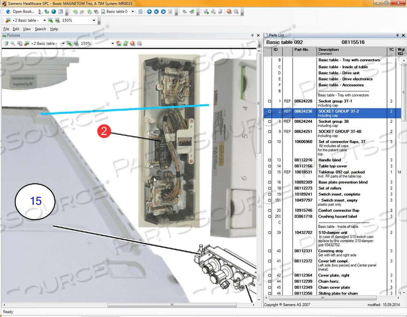Expand the 150% zoom dropdown in Pictures toolbar

[x=113, y=44]
